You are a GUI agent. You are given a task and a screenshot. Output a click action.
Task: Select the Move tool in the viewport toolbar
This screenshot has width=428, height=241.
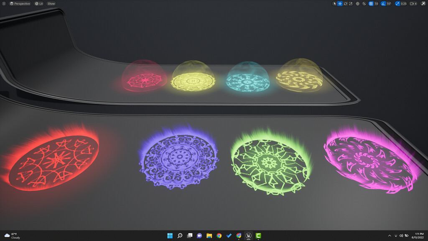(340, 4)
